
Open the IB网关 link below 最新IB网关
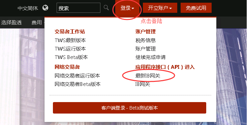(x=143, y=84)
